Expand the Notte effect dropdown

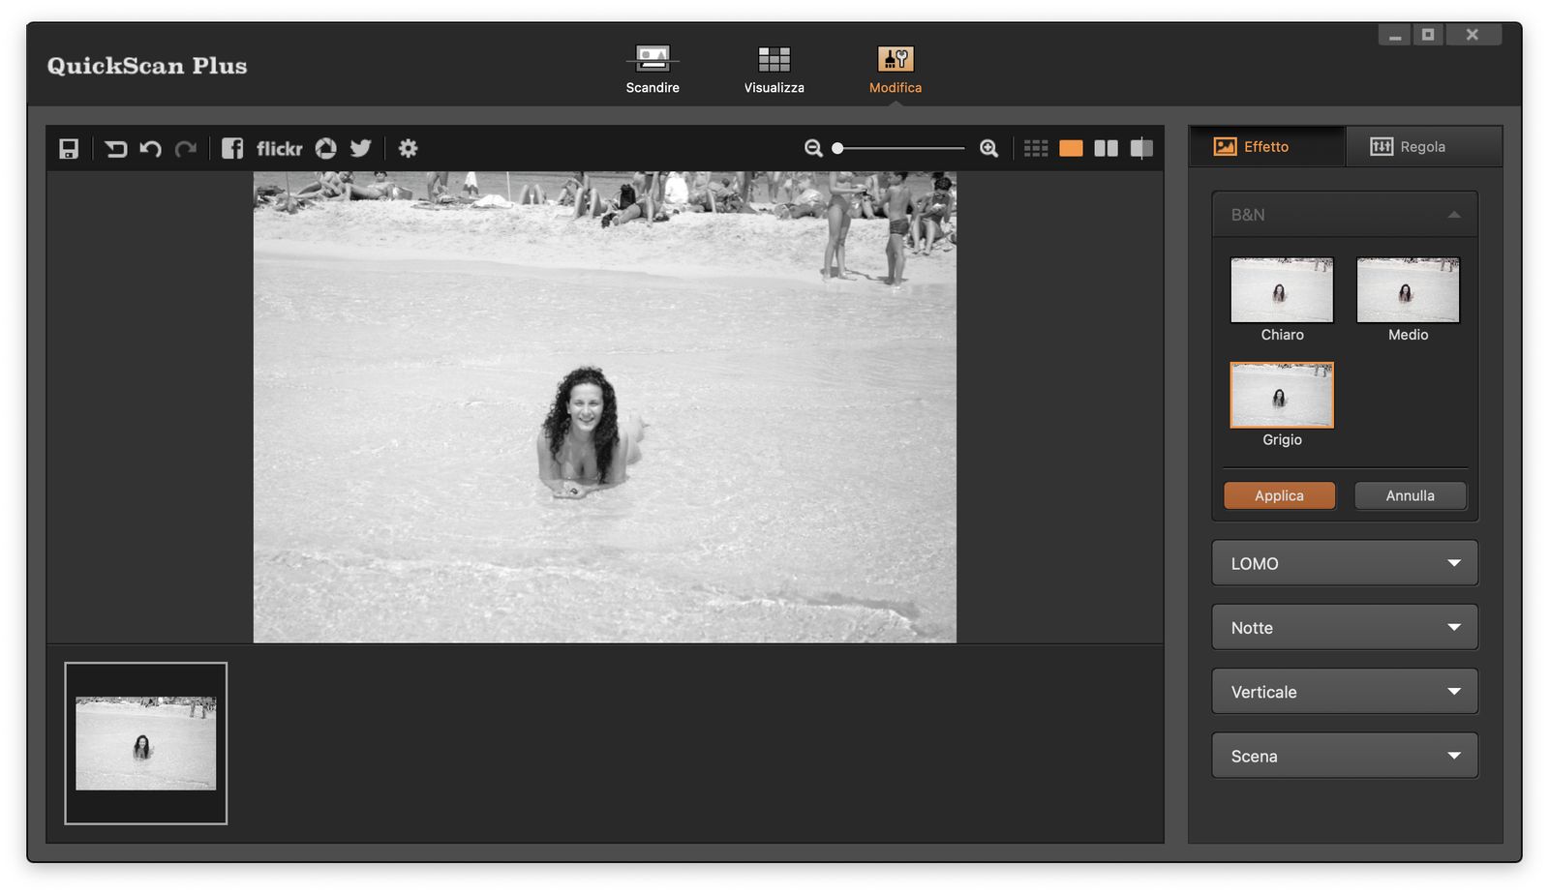coord(1344,628)
